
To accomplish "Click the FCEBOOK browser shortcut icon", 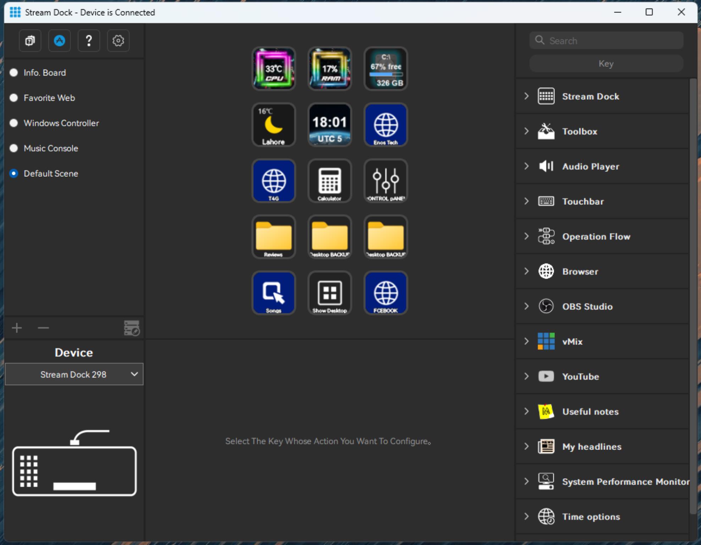I will click(385, 293).
